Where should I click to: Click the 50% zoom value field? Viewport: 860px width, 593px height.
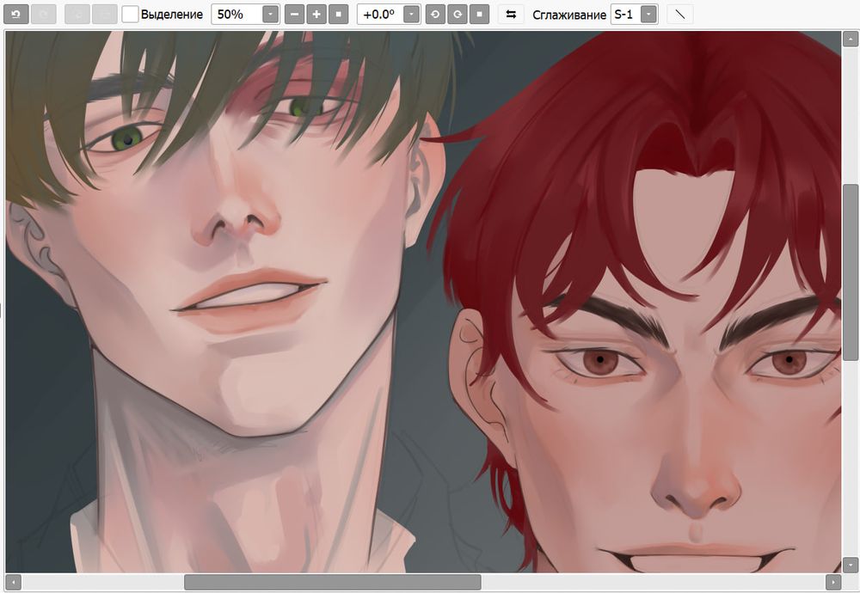(x=237, y=15)
